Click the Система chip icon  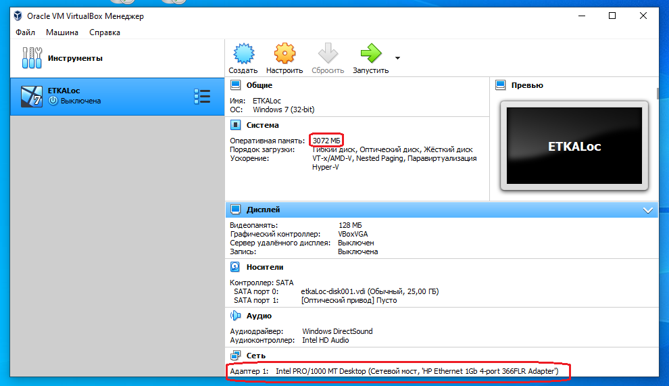tap(236, 125)
